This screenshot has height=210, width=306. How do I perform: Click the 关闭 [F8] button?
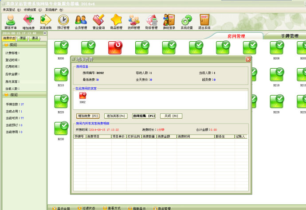point(171,116)
